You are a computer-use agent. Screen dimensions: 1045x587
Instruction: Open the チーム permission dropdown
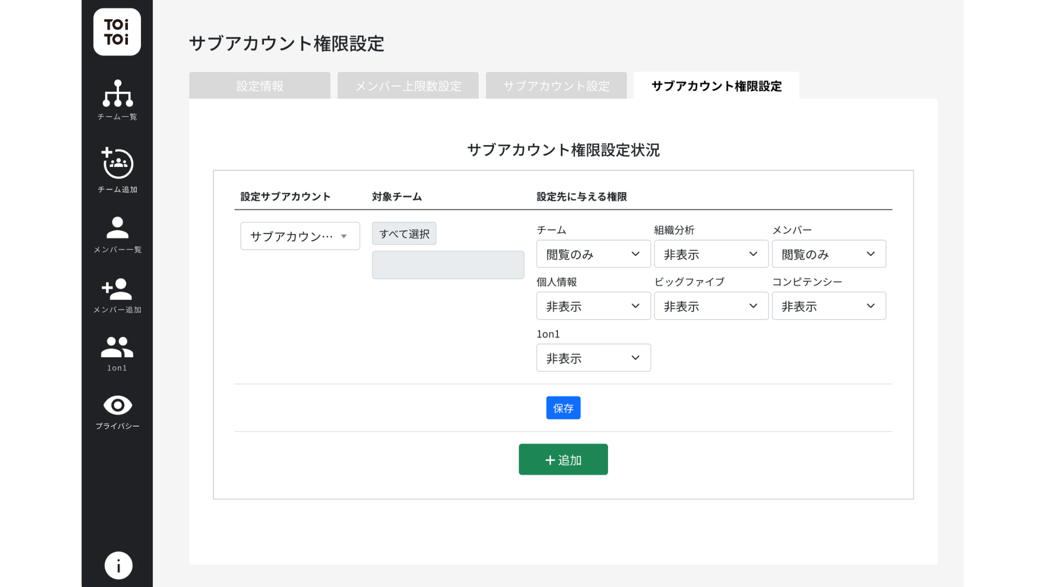click(593, 254)
